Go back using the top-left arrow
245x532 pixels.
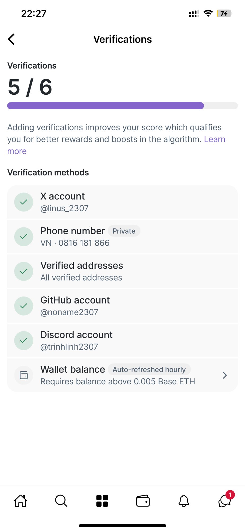11,39
